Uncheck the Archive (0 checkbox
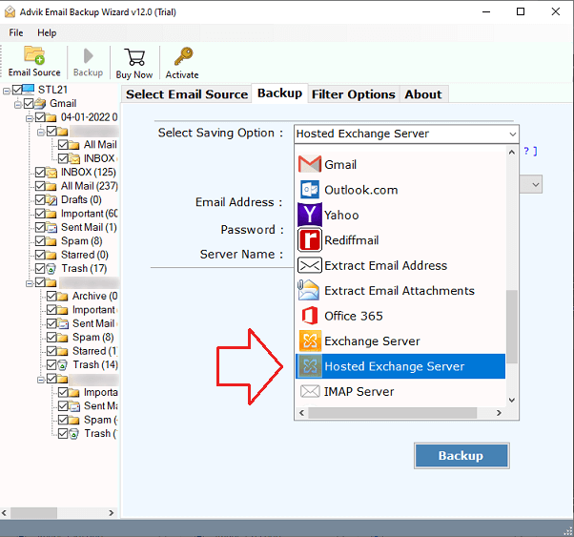This screenshot has height=537, width=574. point(51,296)
